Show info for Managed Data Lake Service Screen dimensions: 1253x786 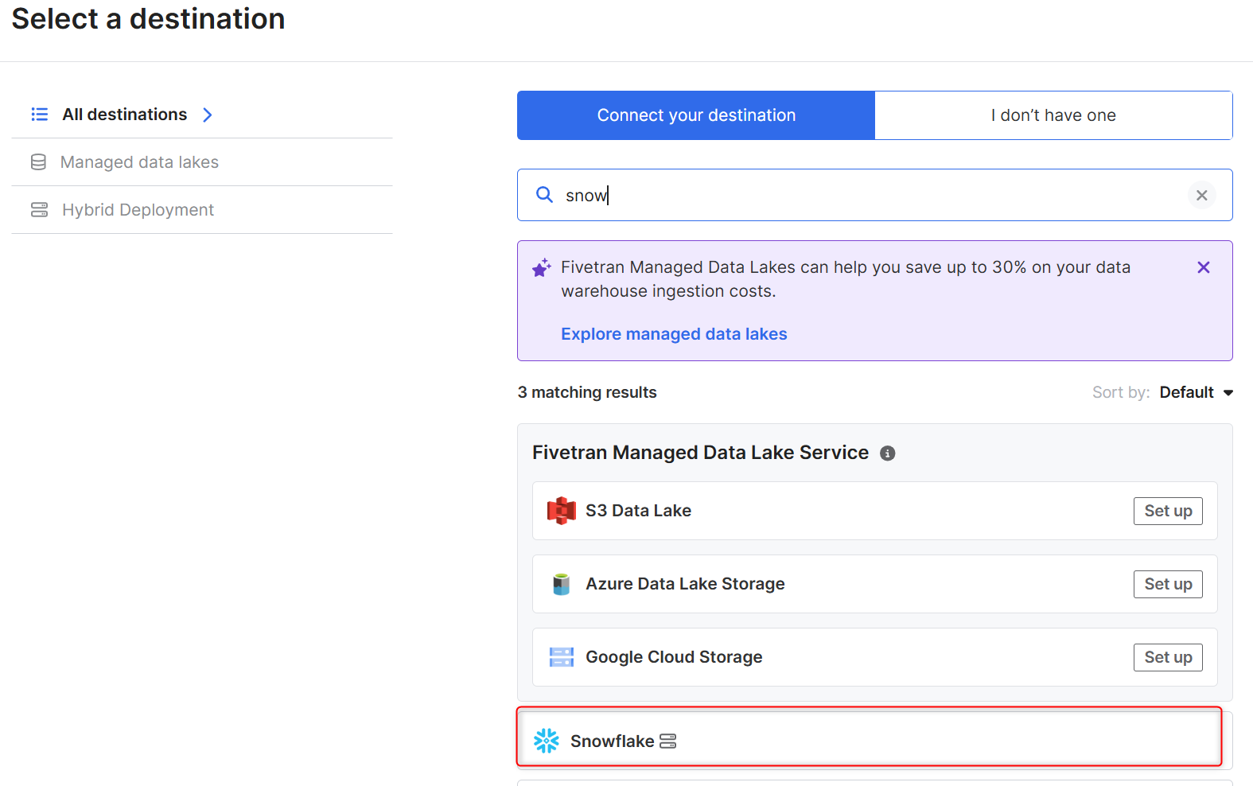pos(888,453)
